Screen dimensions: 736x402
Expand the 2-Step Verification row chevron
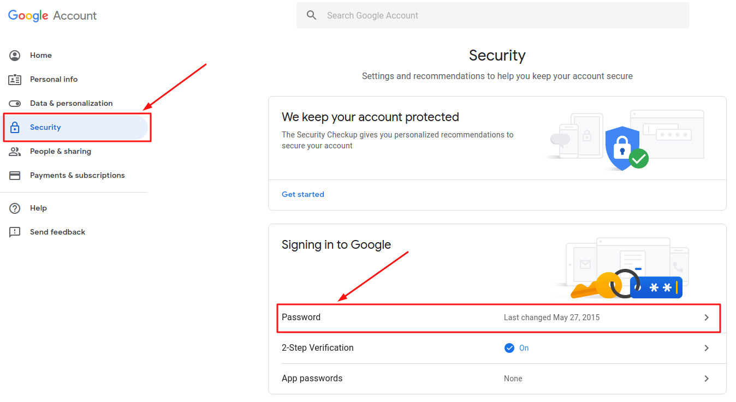tap(707, 347)
